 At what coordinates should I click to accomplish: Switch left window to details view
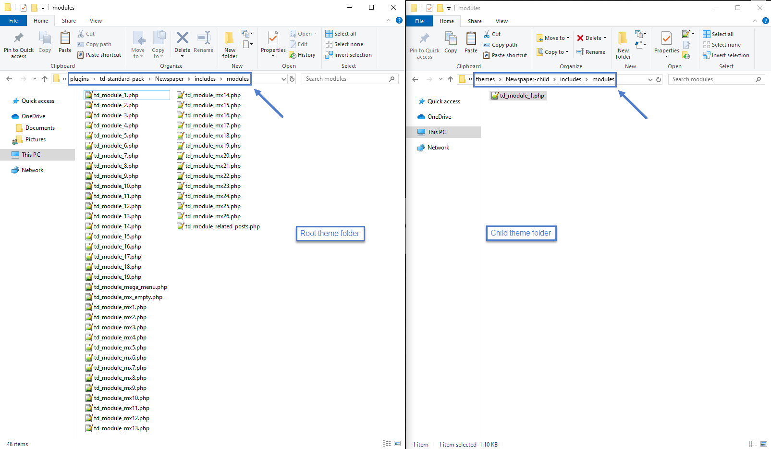coord(387,444)
